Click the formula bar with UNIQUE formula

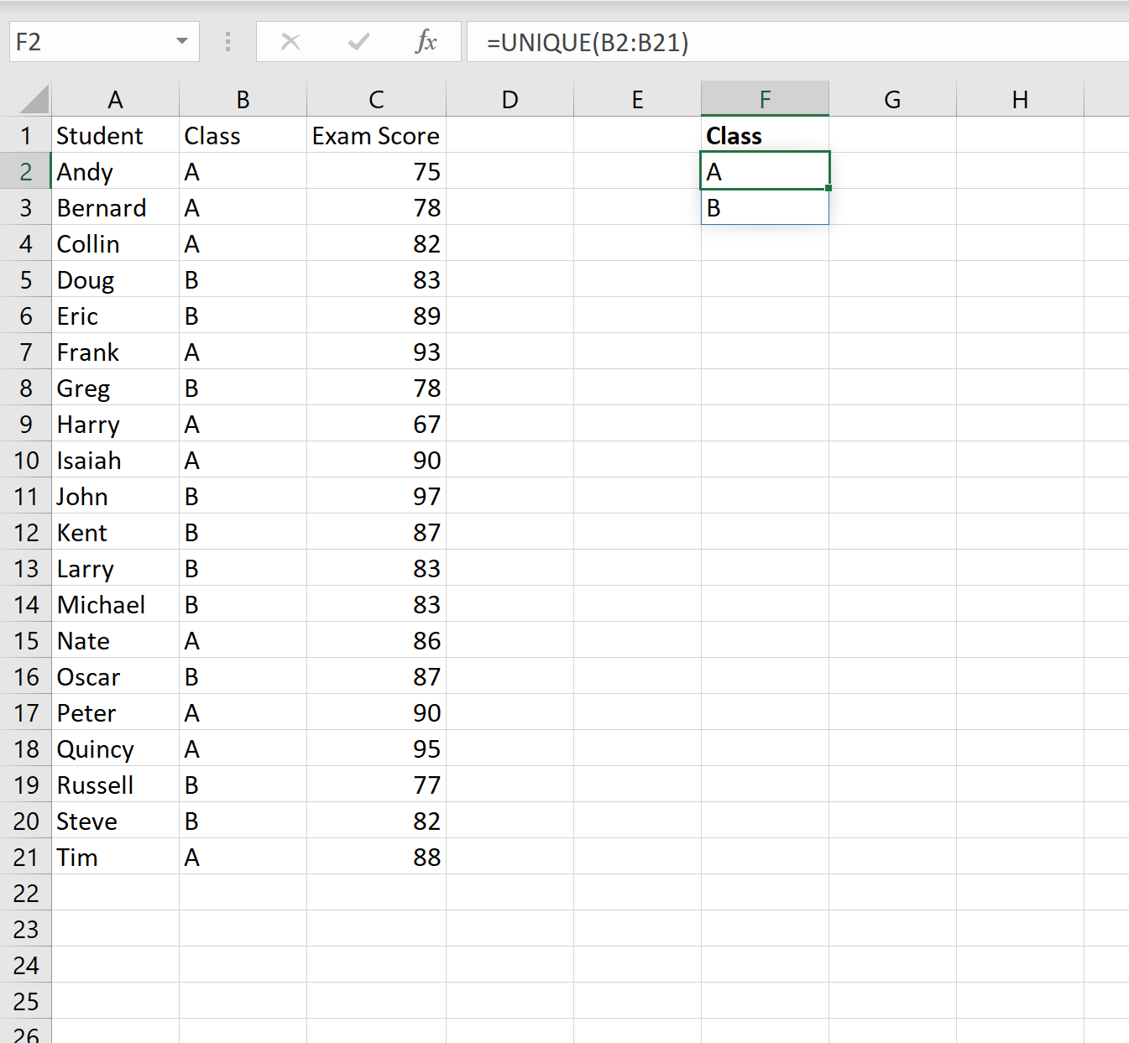tap(797, 42)
